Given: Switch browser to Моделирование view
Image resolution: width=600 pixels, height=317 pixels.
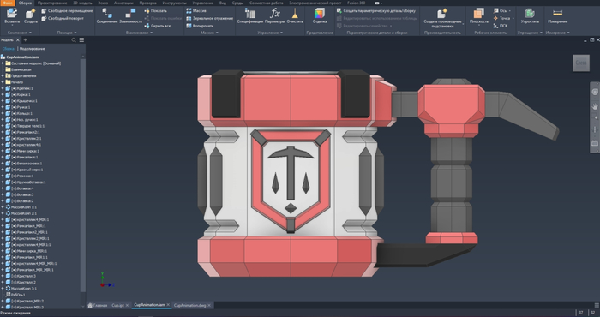Looking at the screenshot, I should pos(33,49).
